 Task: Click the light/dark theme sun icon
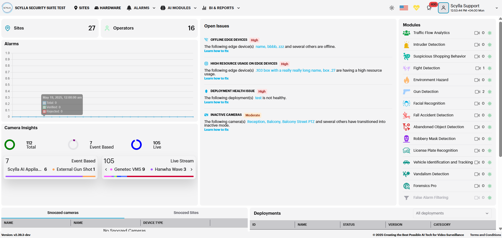pyautogui.click(x=392, y=8)
